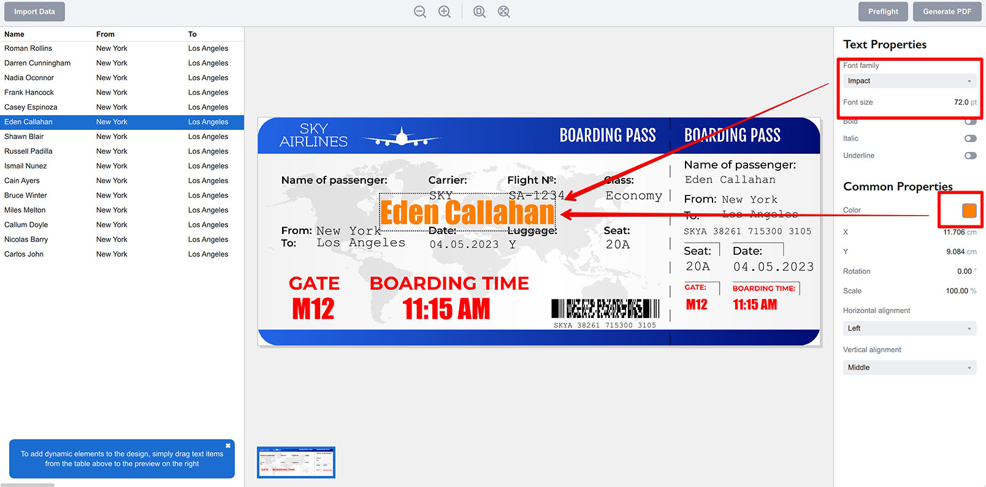Click the zoom to page icon
Image resolution: width=986 pixels, height=487 pixels.
click(480, 12)
